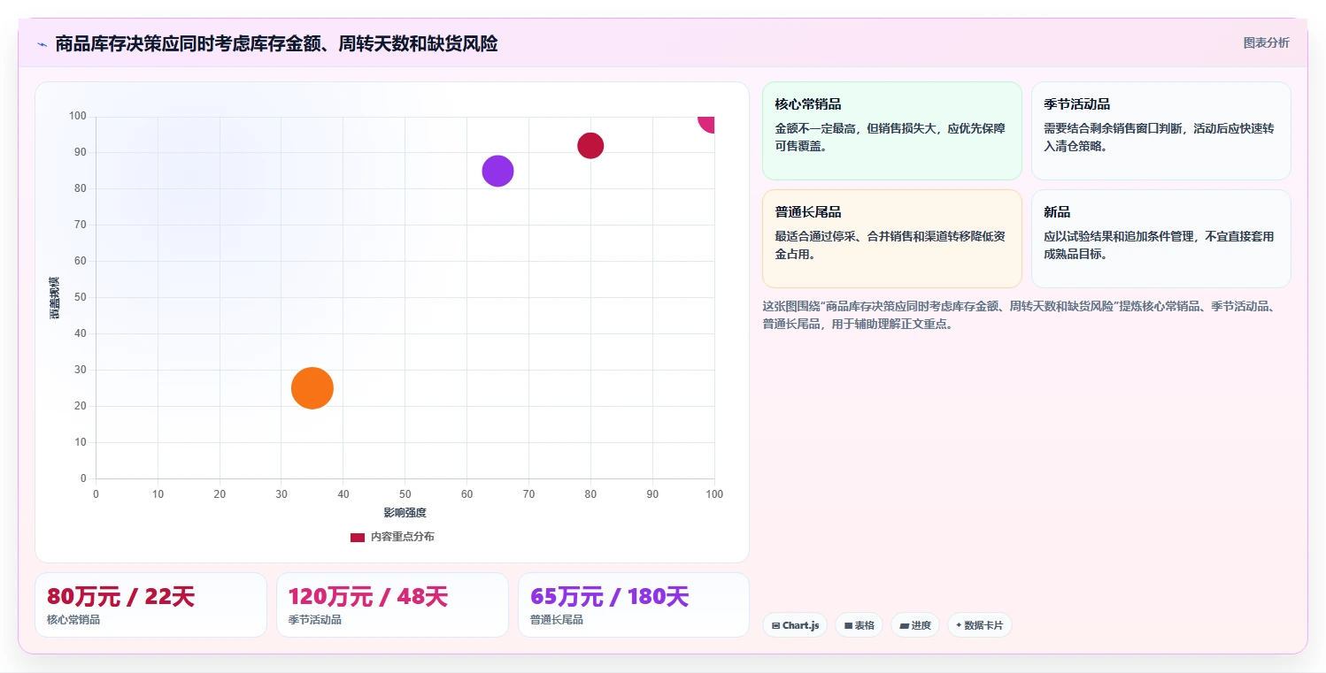Click the y-axis tick label 90
This screenshot has height=673, width=1326.
tap(81, 152)
